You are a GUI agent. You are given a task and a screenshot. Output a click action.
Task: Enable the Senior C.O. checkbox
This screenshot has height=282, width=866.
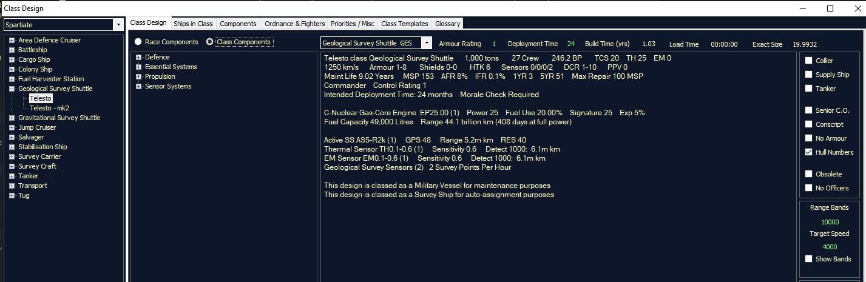pyautogui.click(x=808, y=110)
